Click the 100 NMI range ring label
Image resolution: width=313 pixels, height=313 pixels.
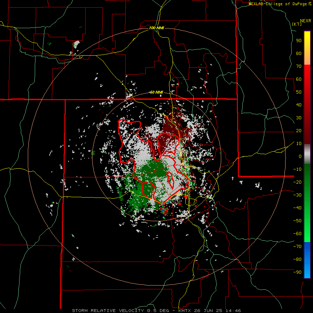pos(156,28)
